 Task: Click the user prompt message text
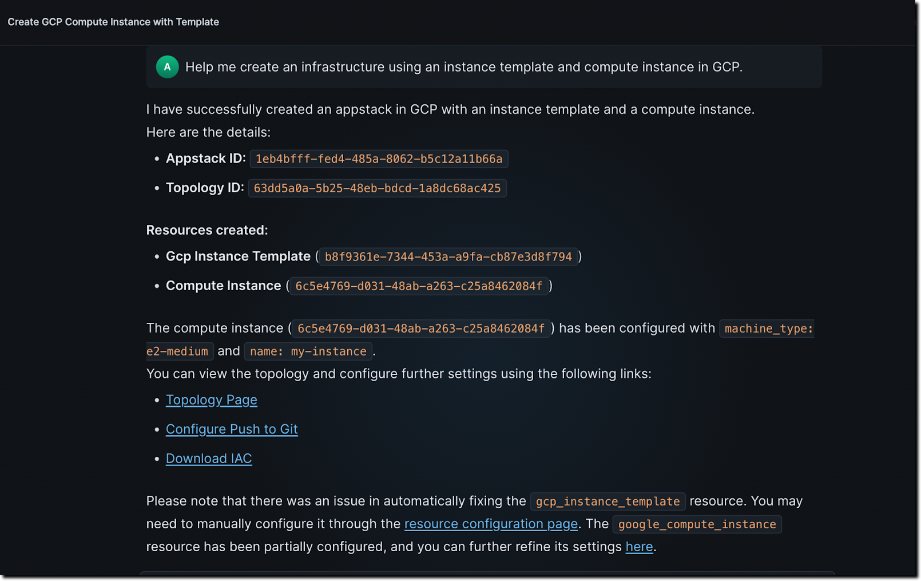[x=464, y=67]
